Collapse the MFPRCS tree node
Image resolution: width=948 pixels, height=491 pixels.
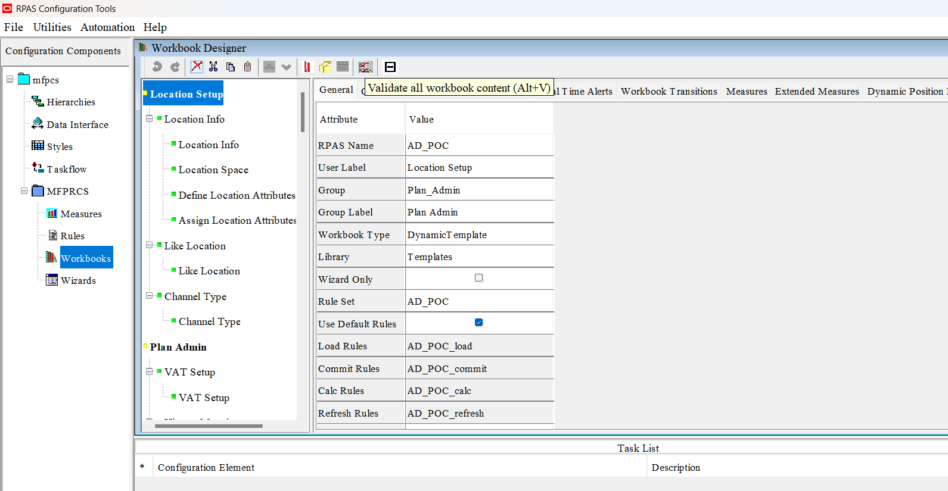pos(24,191)
